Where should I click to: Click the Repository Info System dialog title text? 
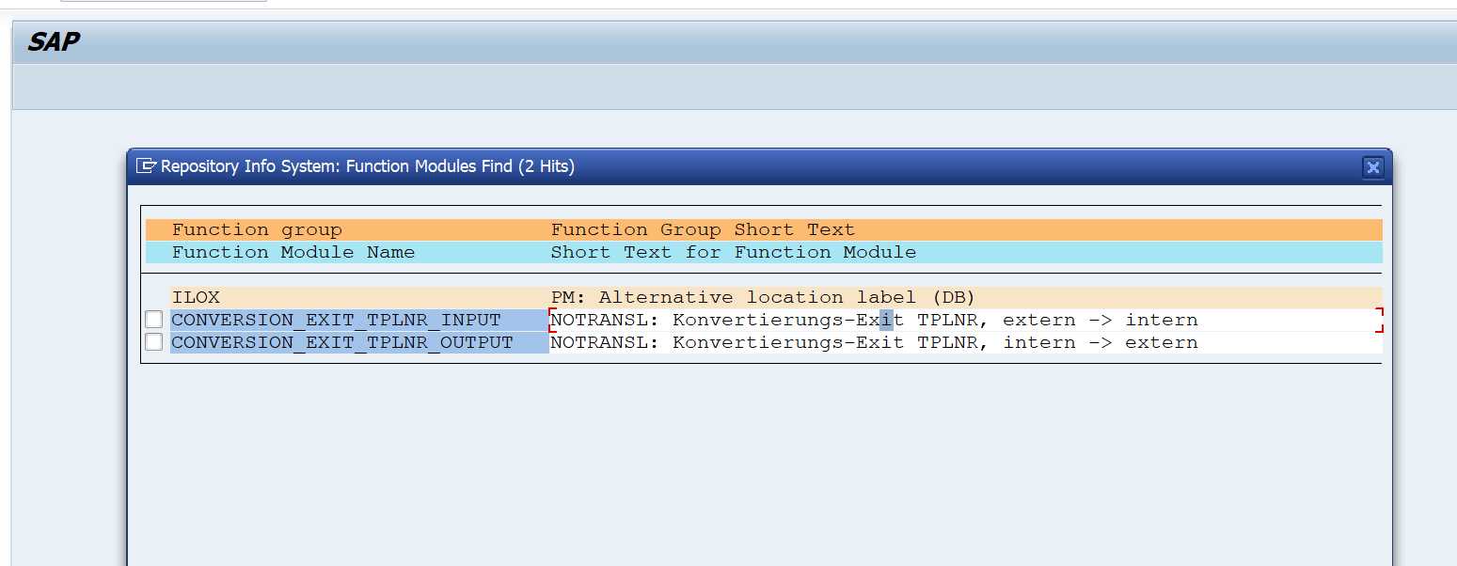[x=368, y=166]
